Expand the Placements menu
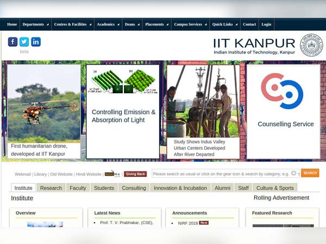 point(157,24)
